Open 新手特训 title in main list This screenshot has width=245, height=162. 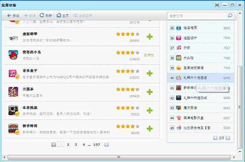(x=30, y=126)
